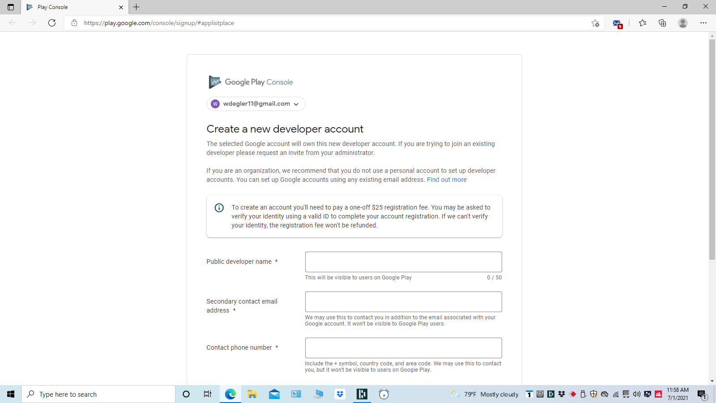Open the clock app taskbar icon
The width and height of the screenshot is (716, 403).
[384, 394]
